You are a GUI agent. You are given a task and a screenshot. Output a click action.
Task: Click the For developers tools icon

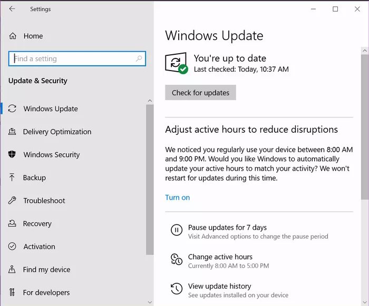click(x=12, y=292)
